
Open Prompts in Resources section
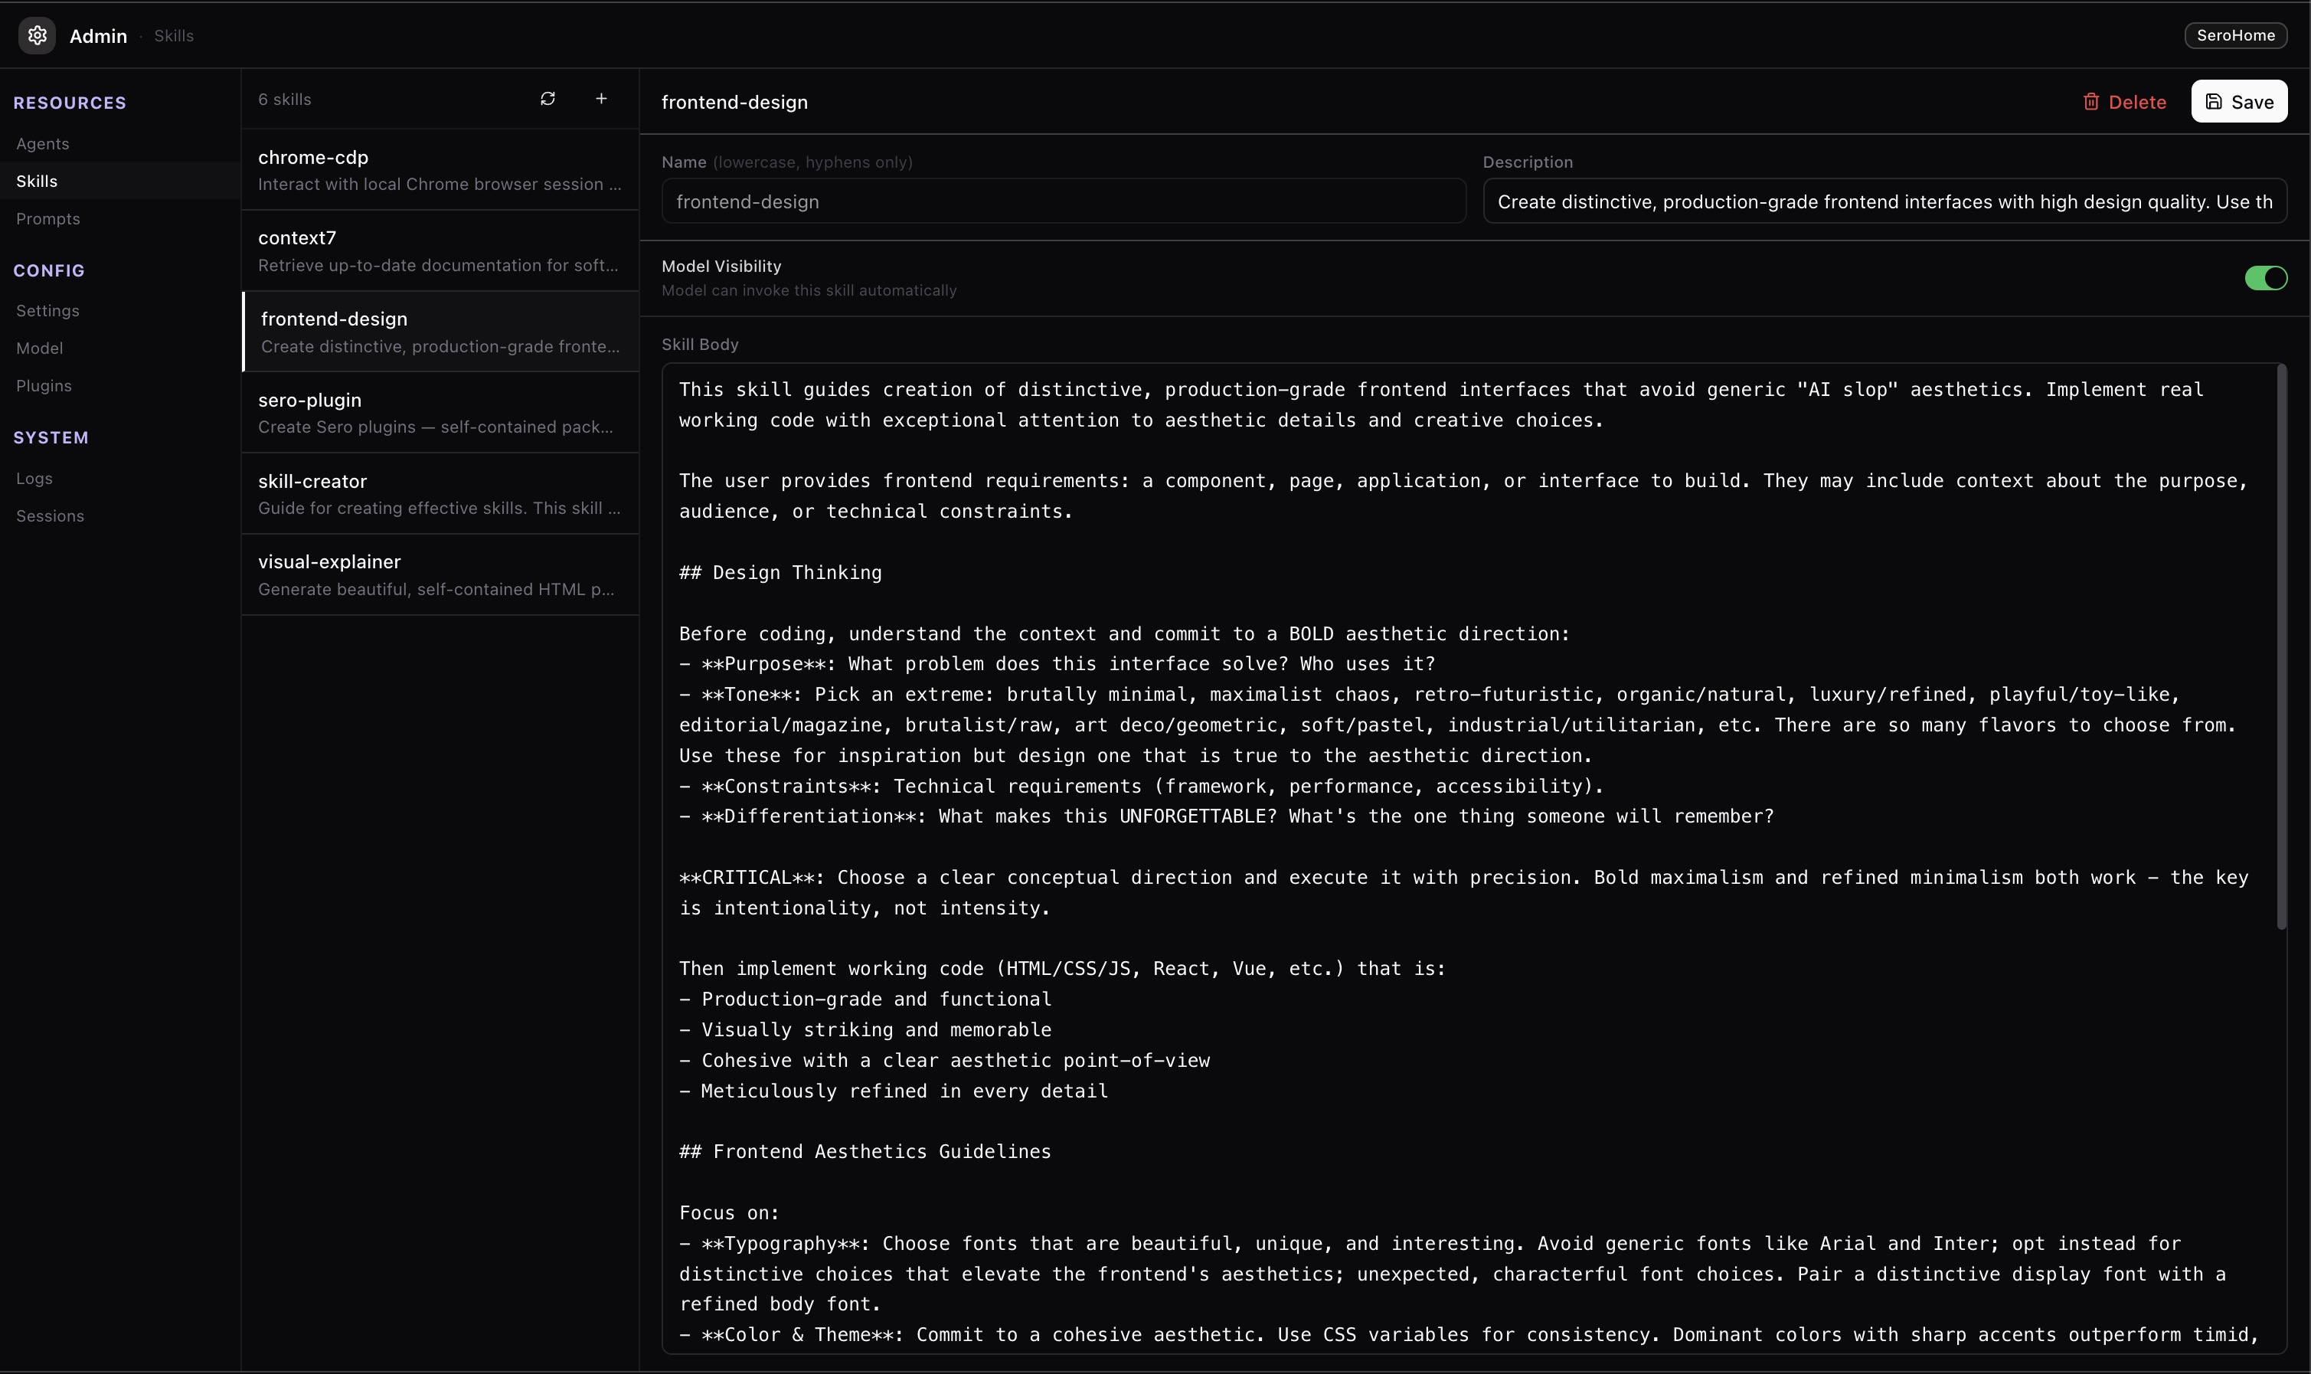pyautogui.click(x=48, y=218)
